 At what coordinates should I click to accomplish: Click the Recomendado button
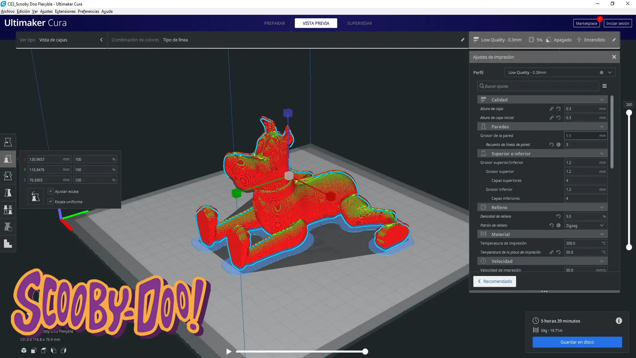[495, 281]
